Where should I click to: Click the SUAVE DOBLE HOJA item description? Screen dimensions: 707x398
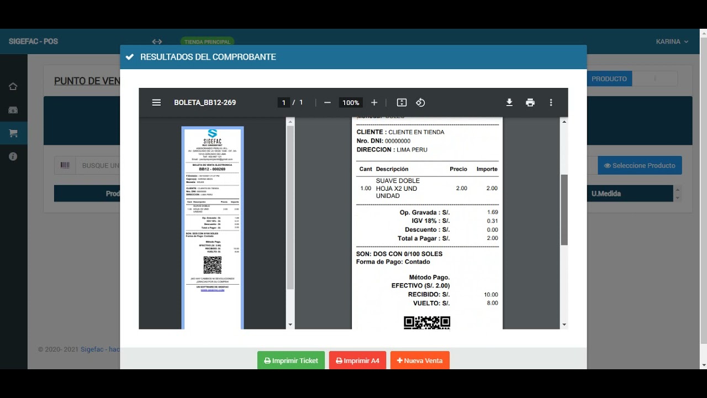click(x=398, y=188)
